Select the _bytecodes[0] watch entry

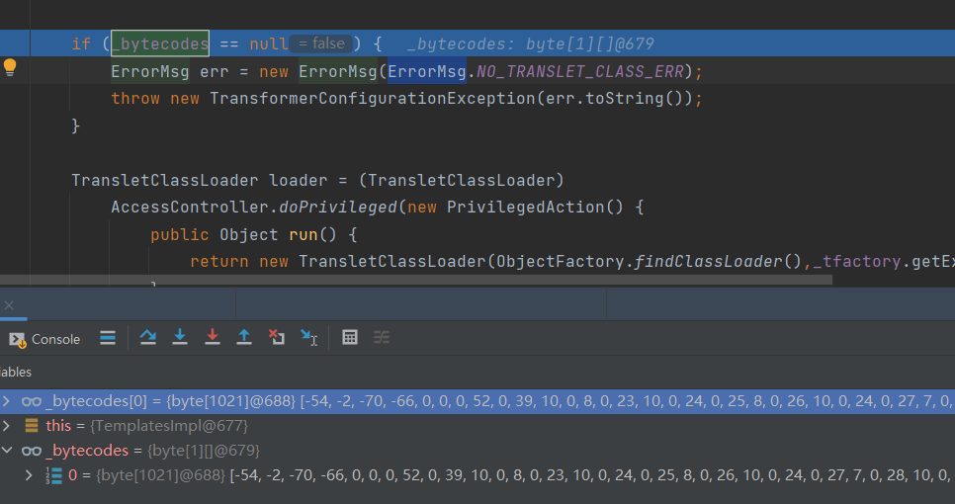click(477, 401)
